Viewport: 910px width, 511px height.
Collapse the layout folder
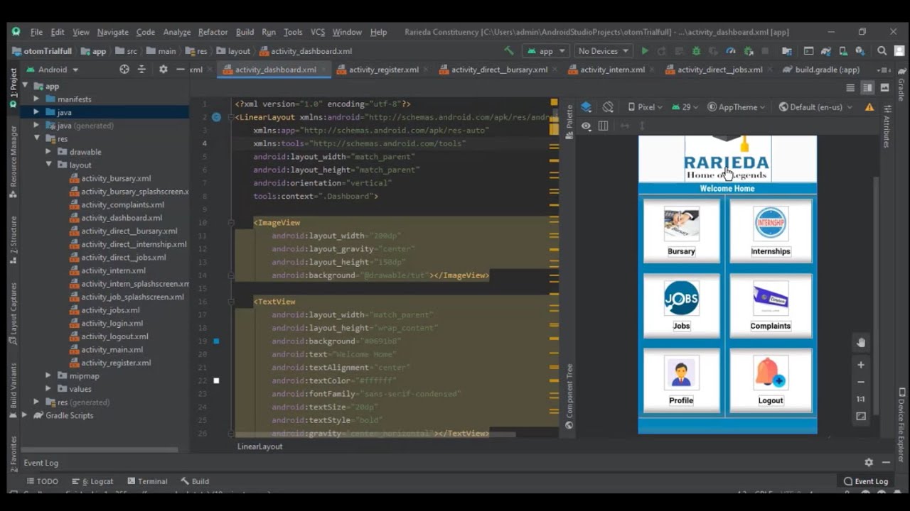48,165
